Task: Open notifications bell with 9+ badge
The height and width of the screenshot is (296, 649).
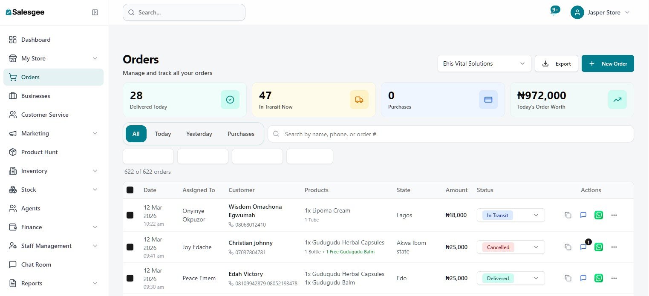Action: [554, 12]
